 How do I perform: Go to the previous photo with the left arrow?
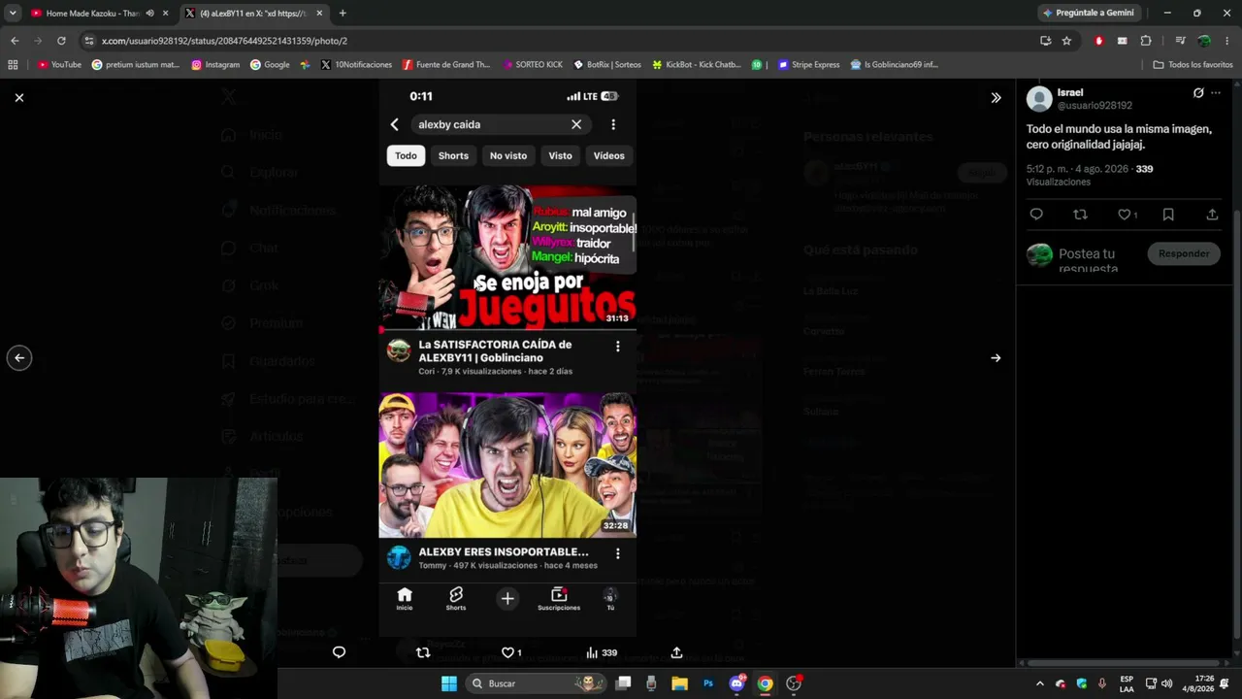(19, 358)
